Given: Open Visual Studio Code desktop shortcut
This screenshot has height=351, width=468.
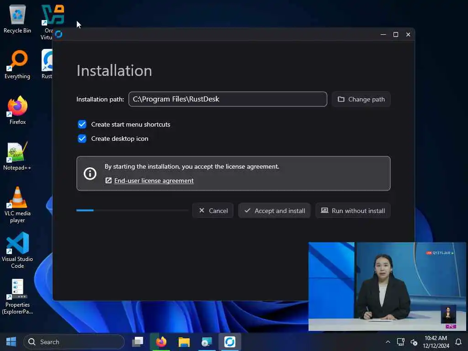Looking at the screenshot, I should click(17, 251).
